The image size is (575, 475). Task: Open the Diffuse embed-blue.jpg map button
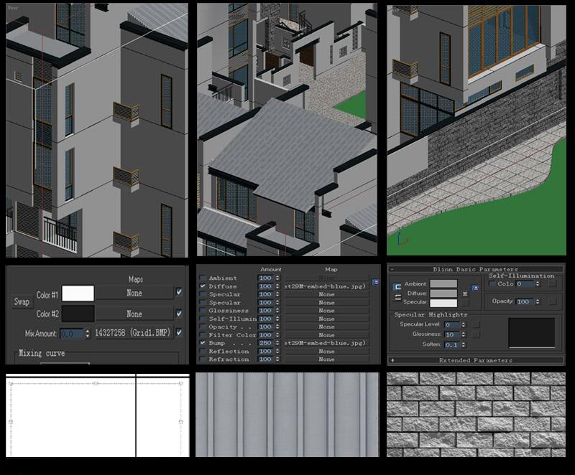(326, 286)
